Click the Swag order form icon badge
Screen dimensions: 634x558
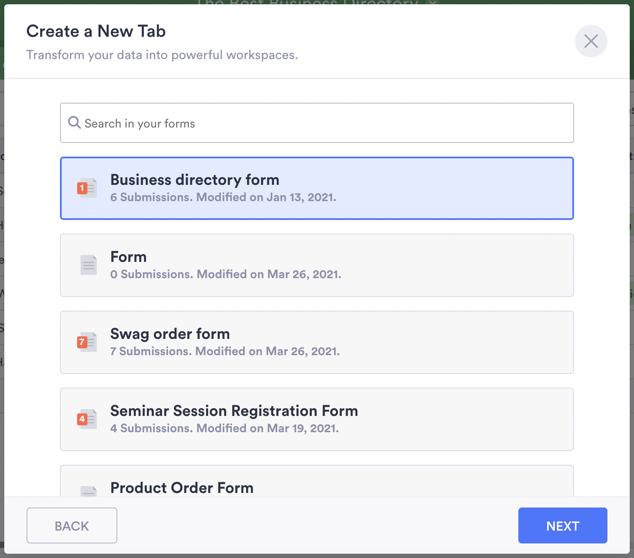(83, 342)
